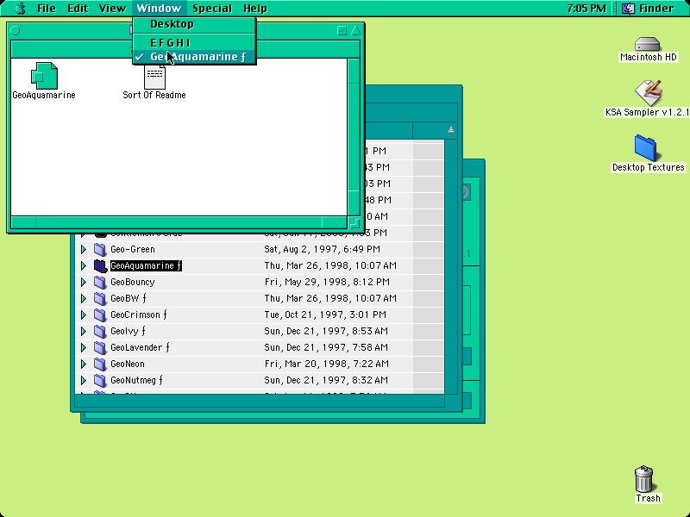Choose checked GeoAquamarine ƒ in the Window menu
The width and height of the screenshot is (690, 517).
click(194, 57)
